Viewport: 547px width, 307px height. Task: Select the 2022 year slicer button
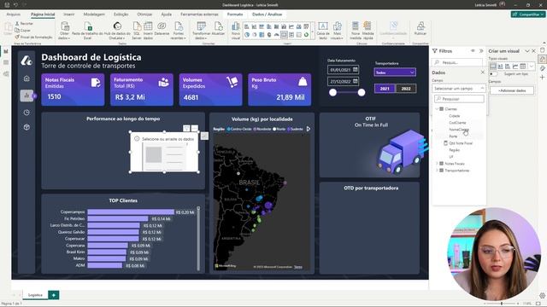pyautogui.click(x=406, y=89)
